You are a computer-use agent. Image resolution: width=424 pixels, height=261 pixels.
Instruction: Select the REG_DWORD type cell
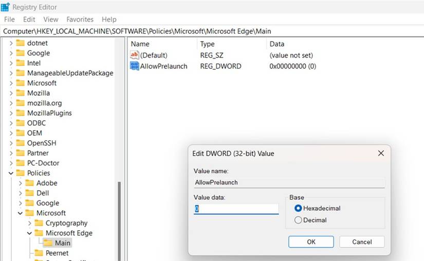coord(220,66)
